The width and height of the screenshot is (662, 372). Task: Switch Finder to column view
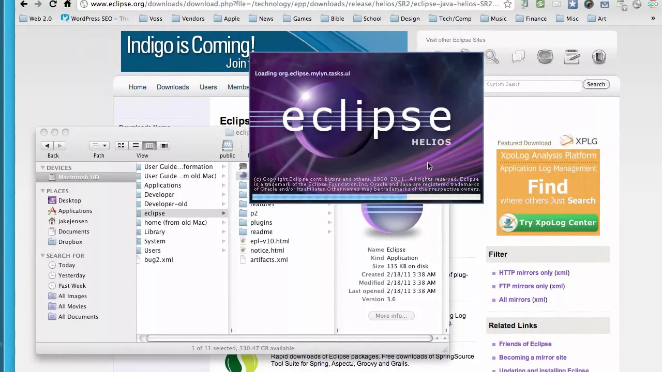click(149, 146)
